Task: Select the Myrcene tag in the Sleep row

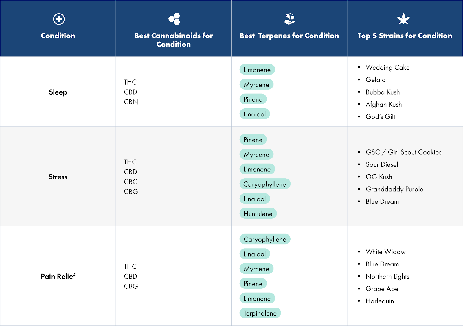Action: coord(256,84)
